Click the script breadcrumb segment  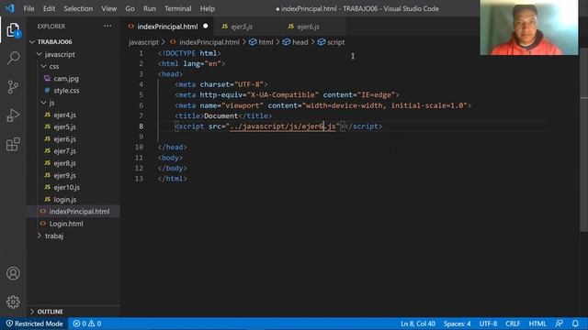[335, 42]
